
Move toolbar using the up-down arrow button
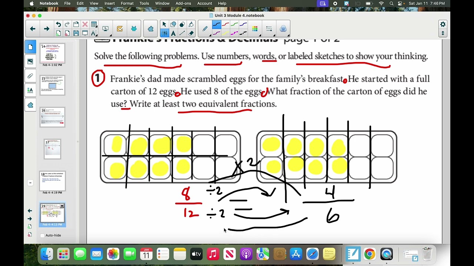[443, 33]
